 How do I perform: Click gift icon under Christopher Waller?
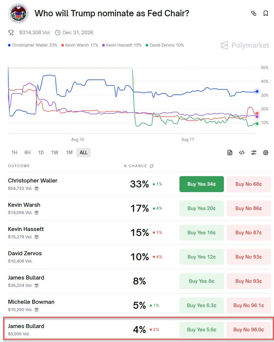pos(37,188)
